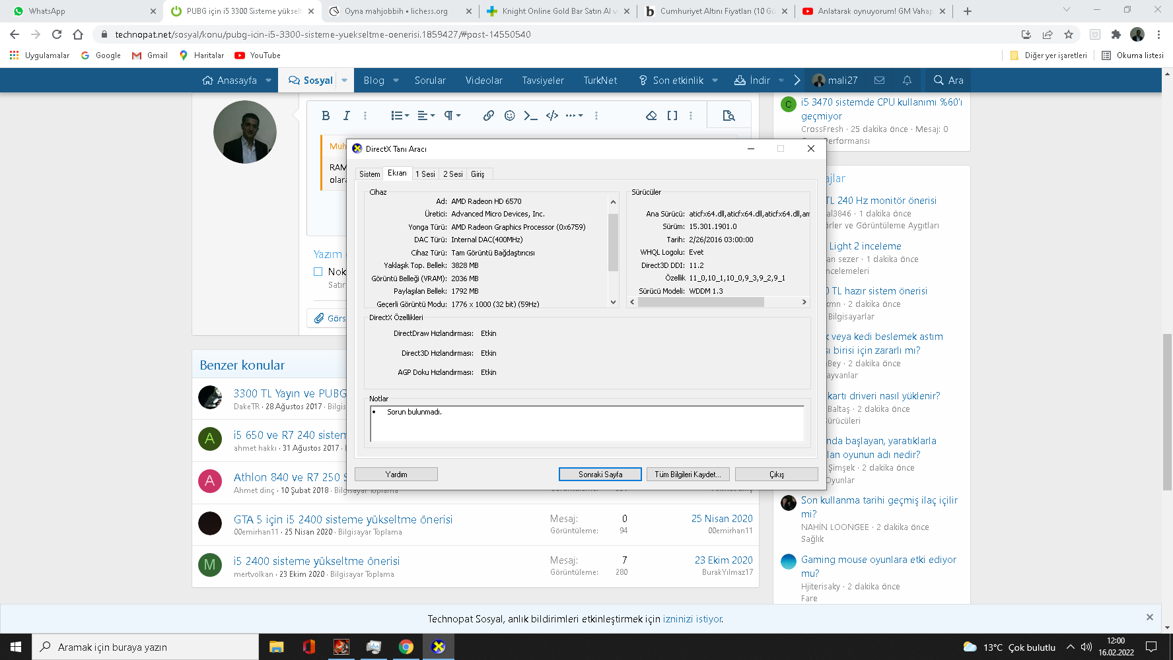Launch Microsoft Office from the taskbar
Viewport: 1173px width, 660px height.
308,647
